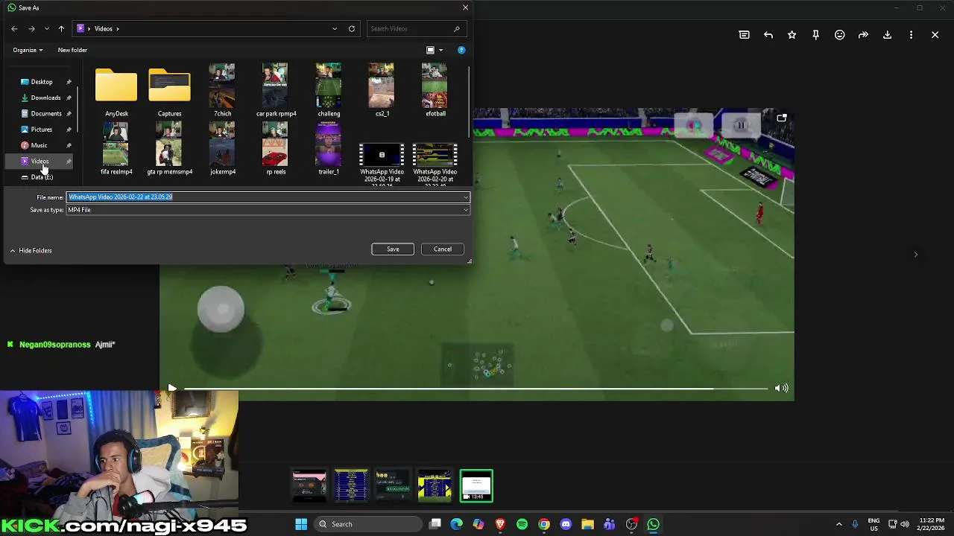Select fifa reelmp4 video file

116,149
